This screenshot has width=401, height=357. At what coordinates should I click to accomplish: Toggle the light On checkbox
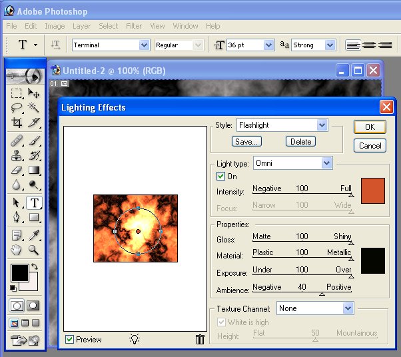220,177
